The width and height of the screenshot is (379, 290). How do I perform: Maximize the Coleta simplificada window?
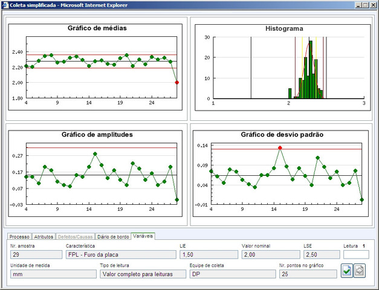[x=365, y=5]
